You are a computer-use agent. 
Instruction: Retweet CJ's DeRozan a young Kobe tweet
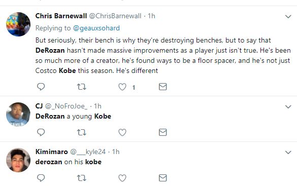point(82,132)
